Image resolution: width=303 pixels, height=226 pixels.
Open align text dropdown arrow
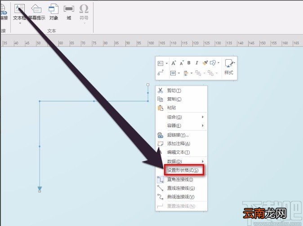(179, 73)
